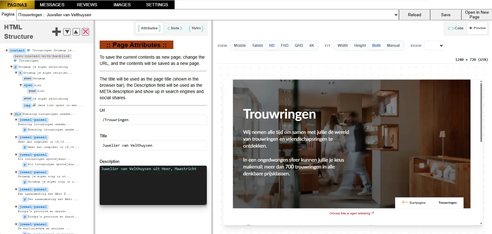Move selected element down in HTML Structure
This screenshot has width=492, height=234.
[67, 32]
